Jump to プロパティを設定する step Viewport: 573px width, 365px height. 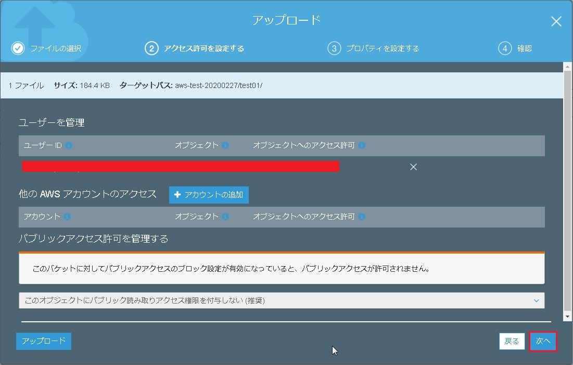coord(383,48)
